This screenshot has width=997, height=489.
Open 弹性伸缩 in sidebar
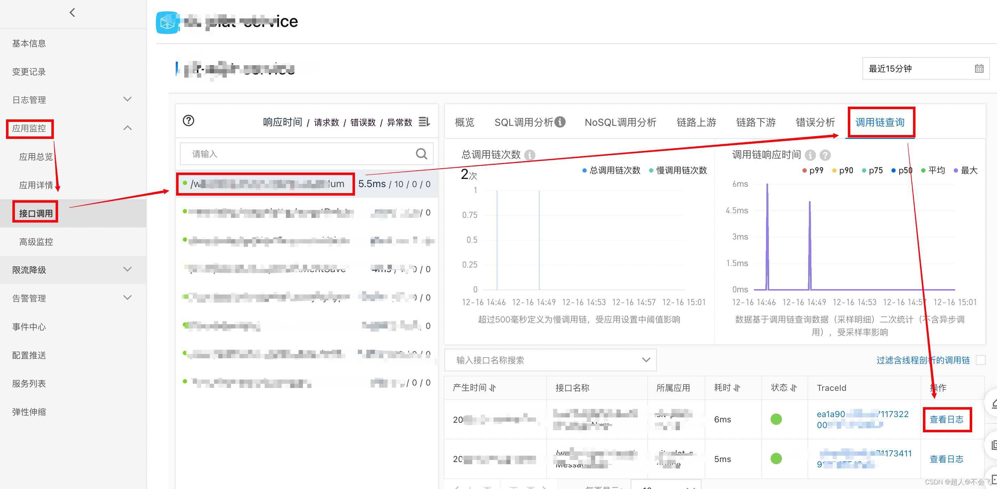(x=29, y=411)
